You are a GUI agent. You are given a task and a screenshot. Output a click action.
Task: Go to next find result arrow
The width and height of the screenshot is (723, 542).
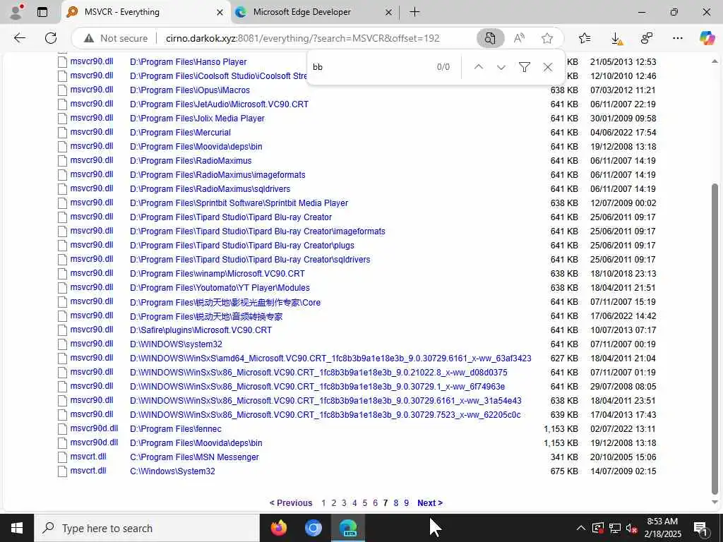tap(501, 67)
